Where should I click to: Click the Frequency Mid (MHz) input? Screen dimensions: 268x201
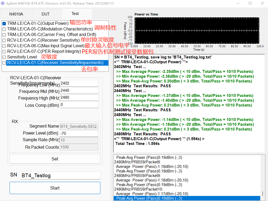79,90
